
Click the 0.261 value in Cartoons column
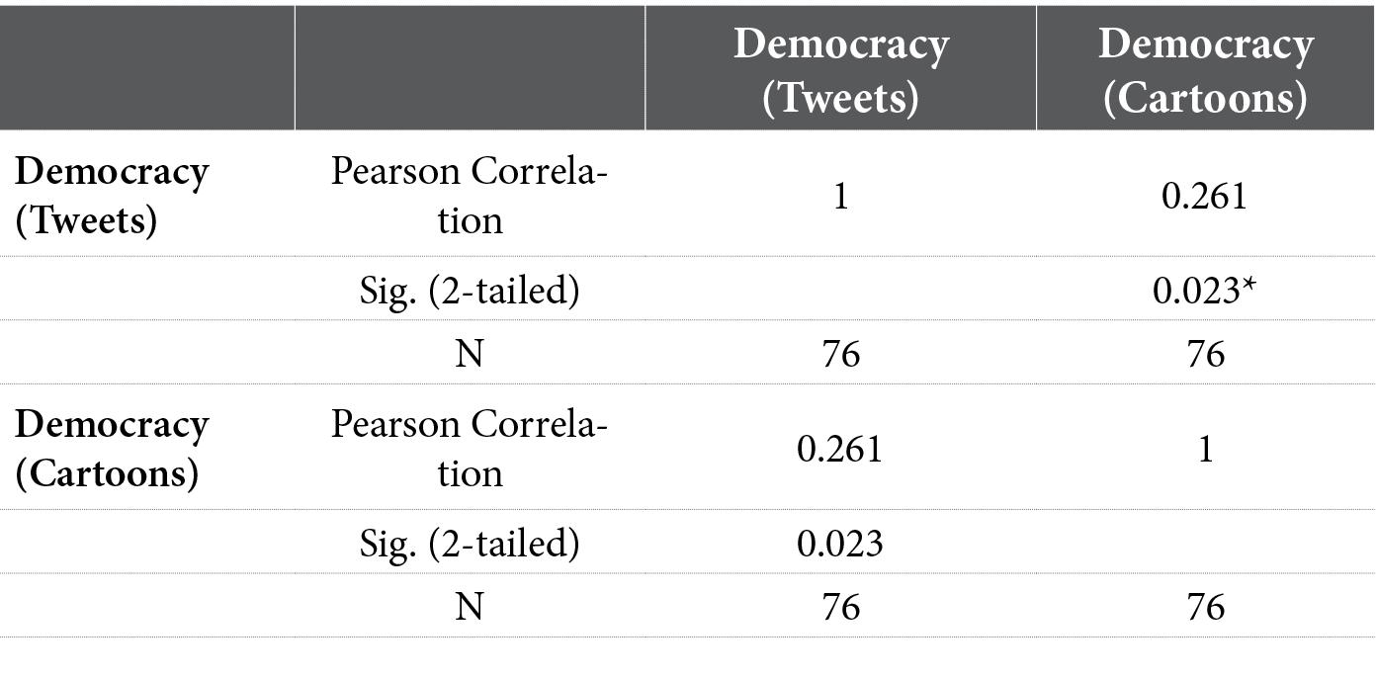pos(1205,196)
